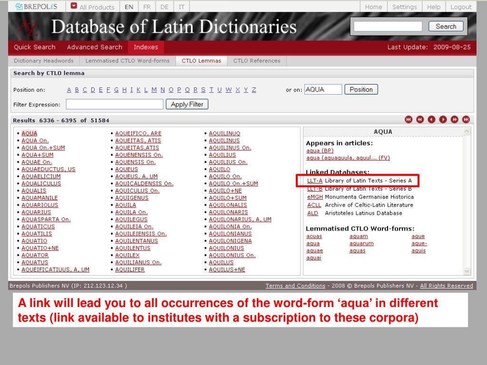
Task: Position index on letter M
Action: point(154,90)
